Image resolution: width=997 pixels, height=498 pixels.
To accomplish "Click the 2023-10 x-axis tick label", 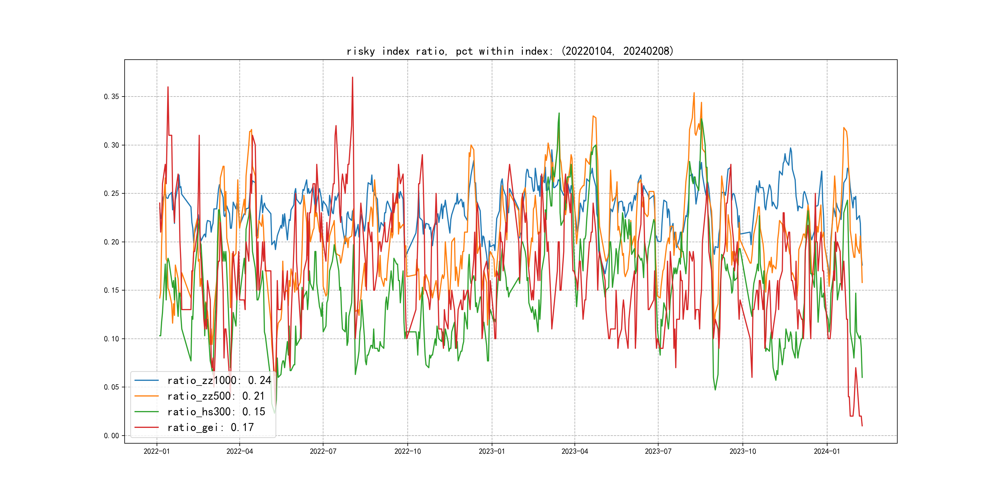I will [742, 451].
